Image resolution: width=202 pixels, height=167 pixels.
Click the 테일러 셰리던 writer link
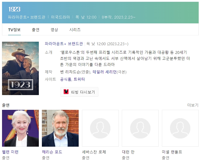[104, 72]
